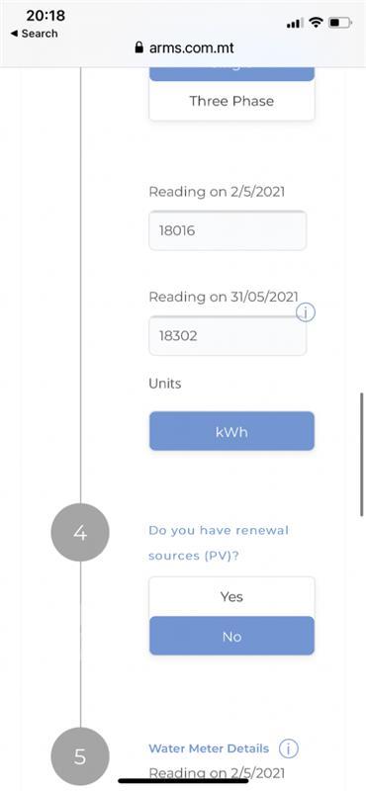Tap the back arrow to Search
Viewport: 366px width, 791px height.
coord(14,34)
